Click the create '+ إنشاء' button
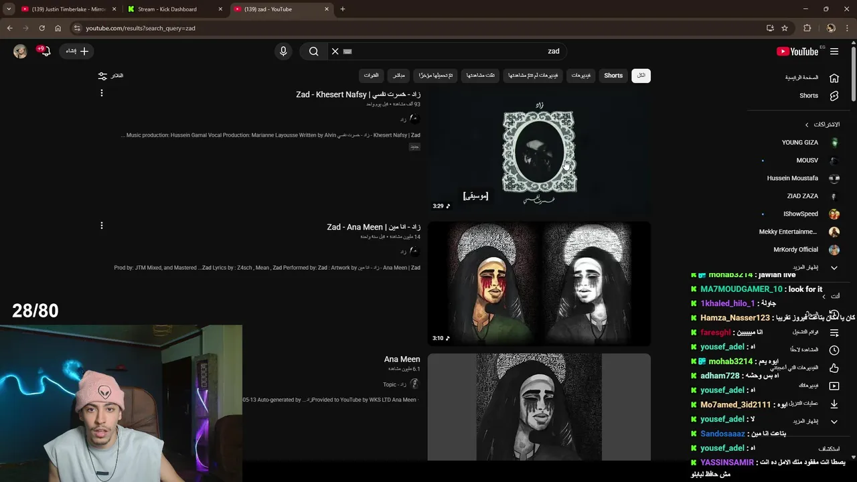 (77, 52)
